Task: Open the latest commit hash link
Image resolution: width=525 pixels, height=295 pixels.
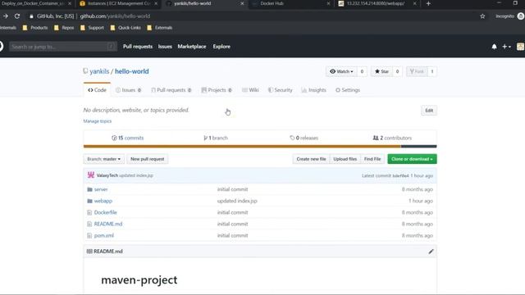Action: point(400,175)
